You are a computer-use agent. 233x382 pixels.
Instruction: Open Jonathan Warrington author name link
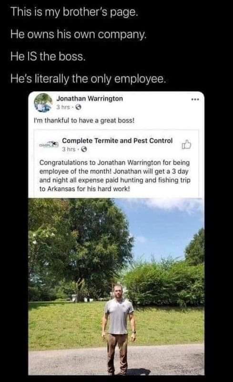[x=90, y=99]
